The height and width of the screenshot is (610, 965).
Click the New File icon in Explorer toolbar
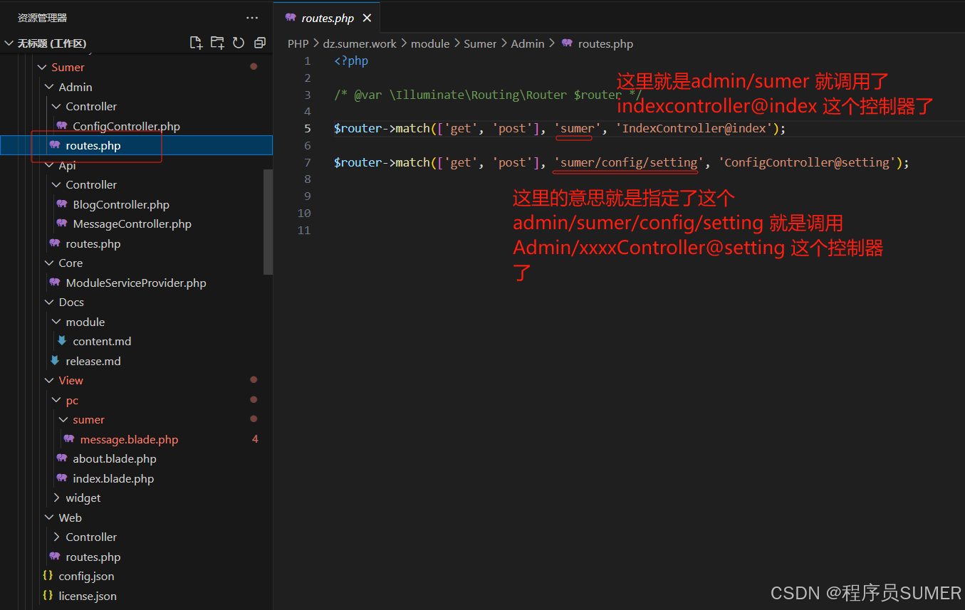click(196, 42)
